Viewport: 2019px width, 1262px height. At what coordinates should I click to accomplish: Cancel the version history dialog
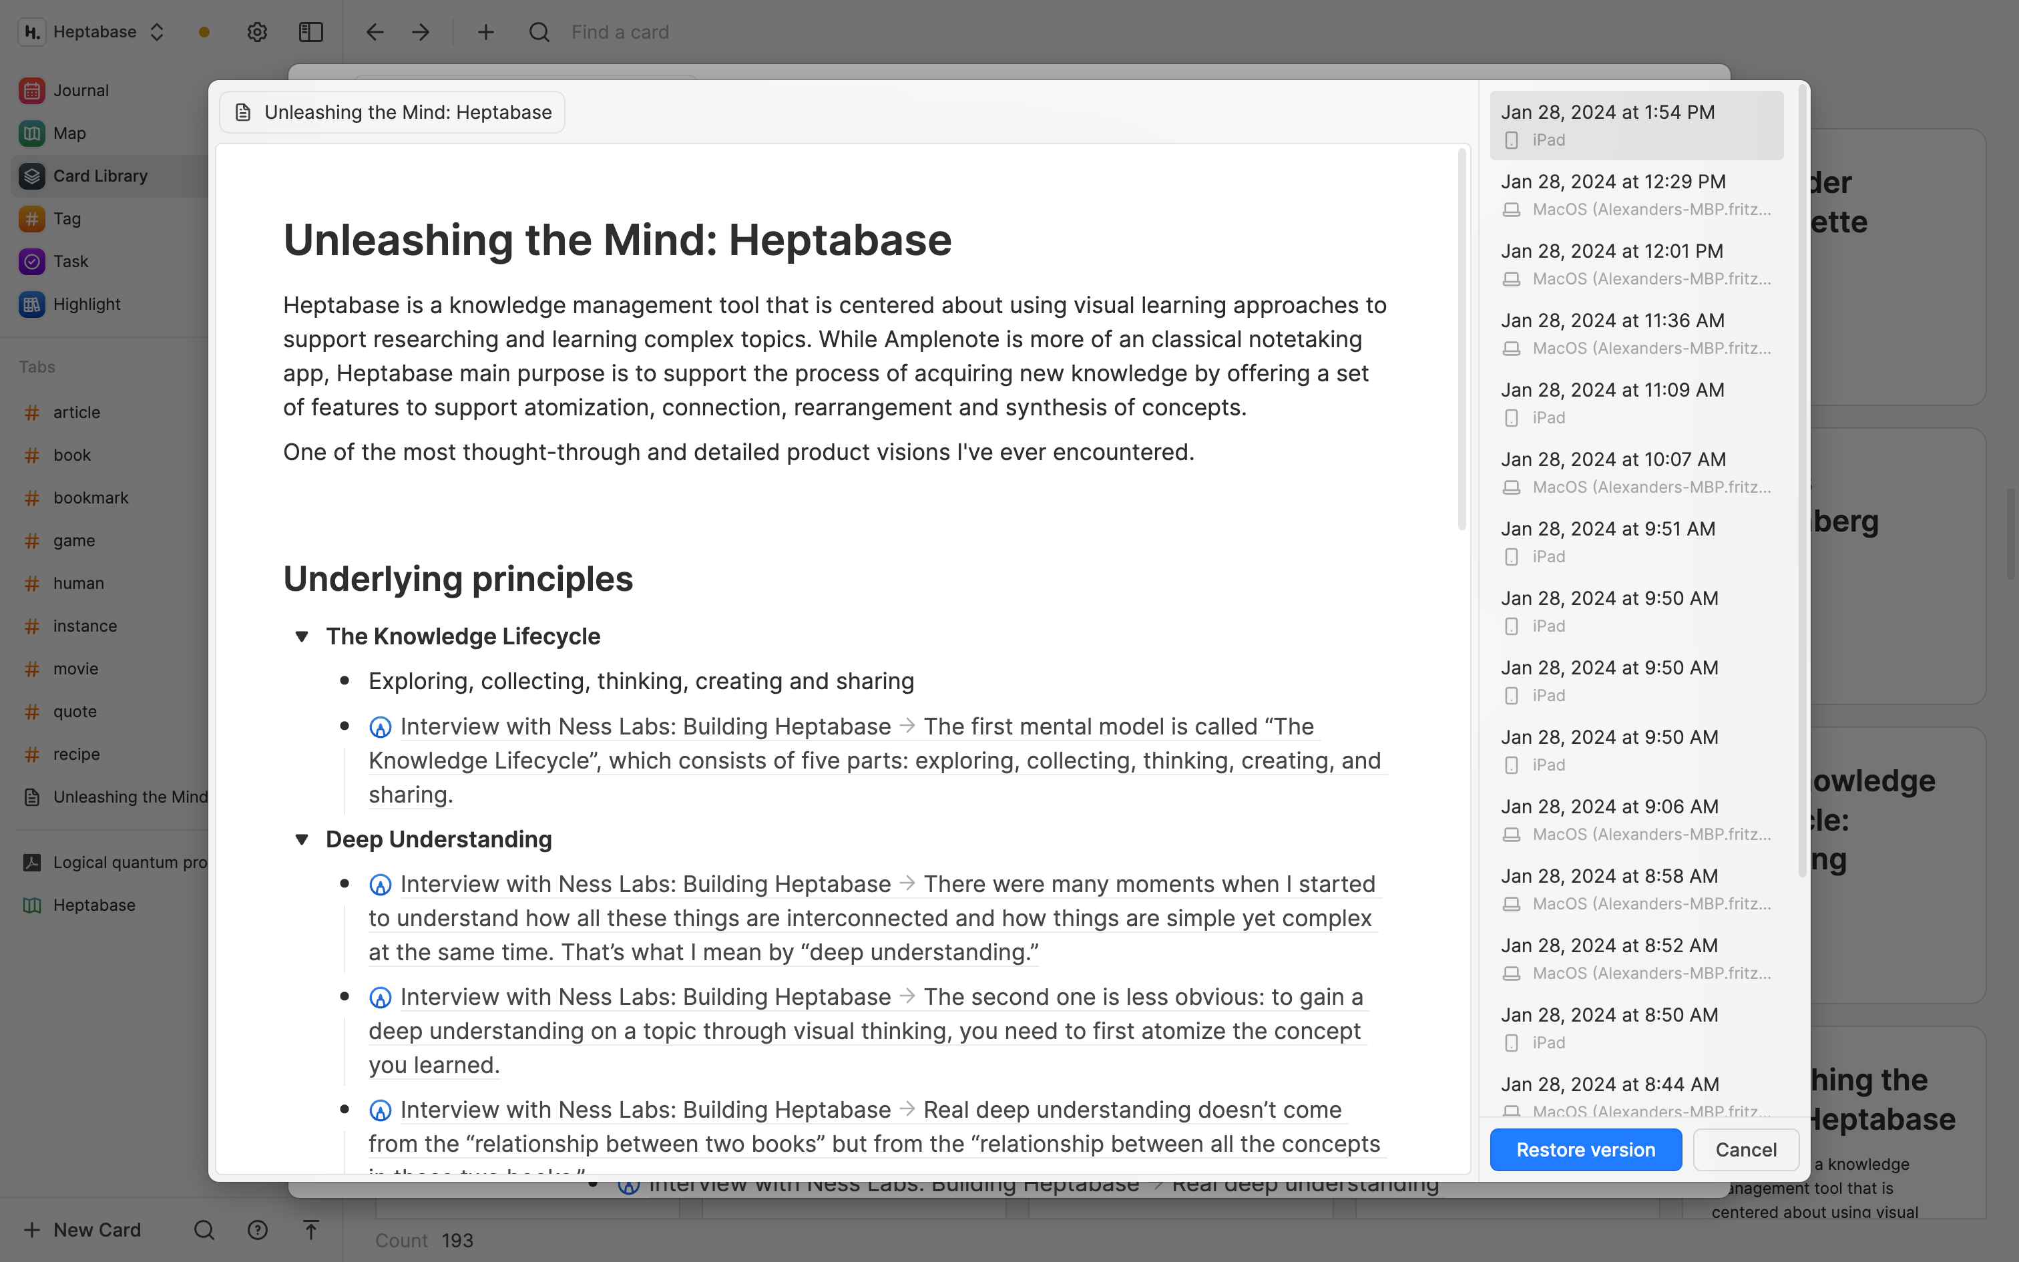tap(1745, 1149)
